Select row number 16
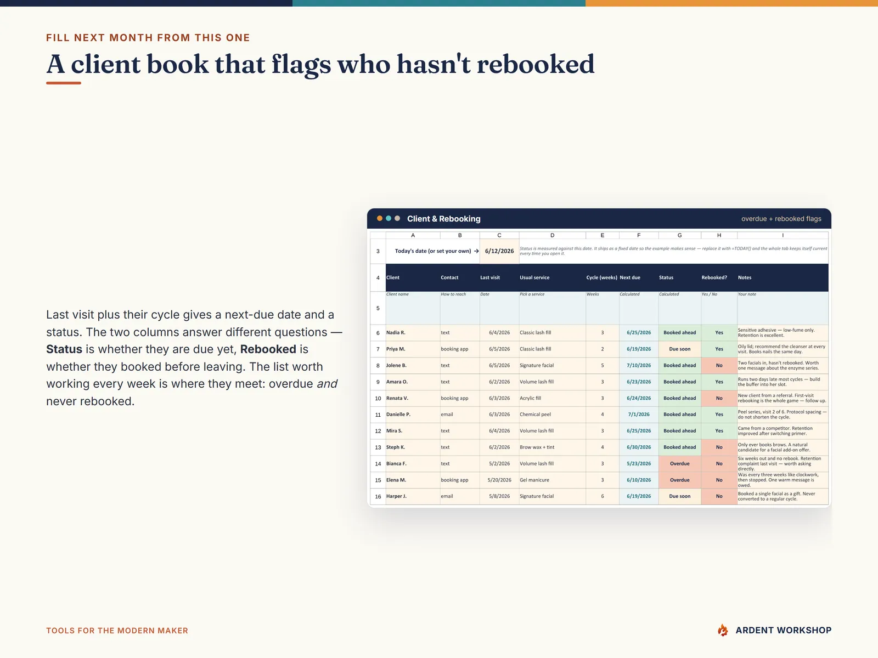 pos(378,496)
